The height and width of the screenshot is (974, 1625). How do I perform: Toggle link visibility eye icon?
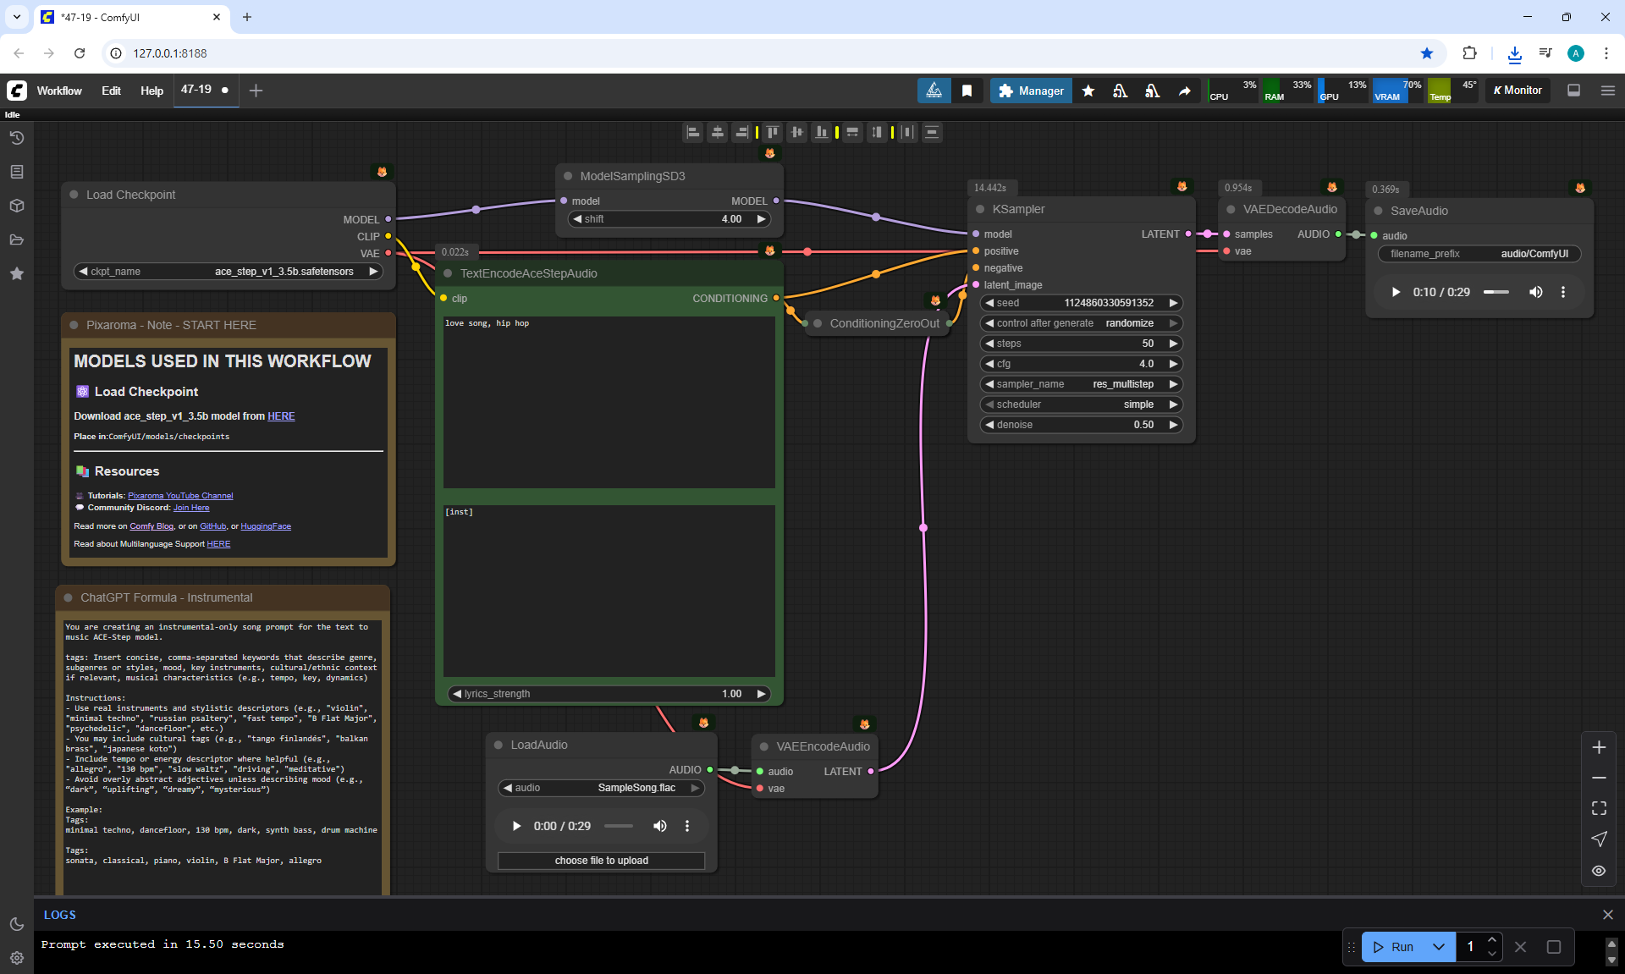point(1599,871)
